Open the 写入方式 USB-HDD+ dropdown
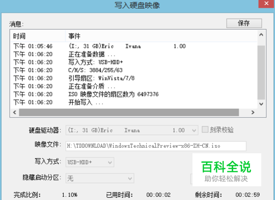 pyautogui.click(x=90, y=162)
